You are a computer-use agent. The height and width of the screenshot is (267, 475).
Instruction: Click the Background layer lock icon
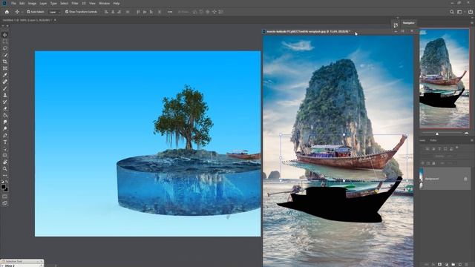tap(465, 179)
